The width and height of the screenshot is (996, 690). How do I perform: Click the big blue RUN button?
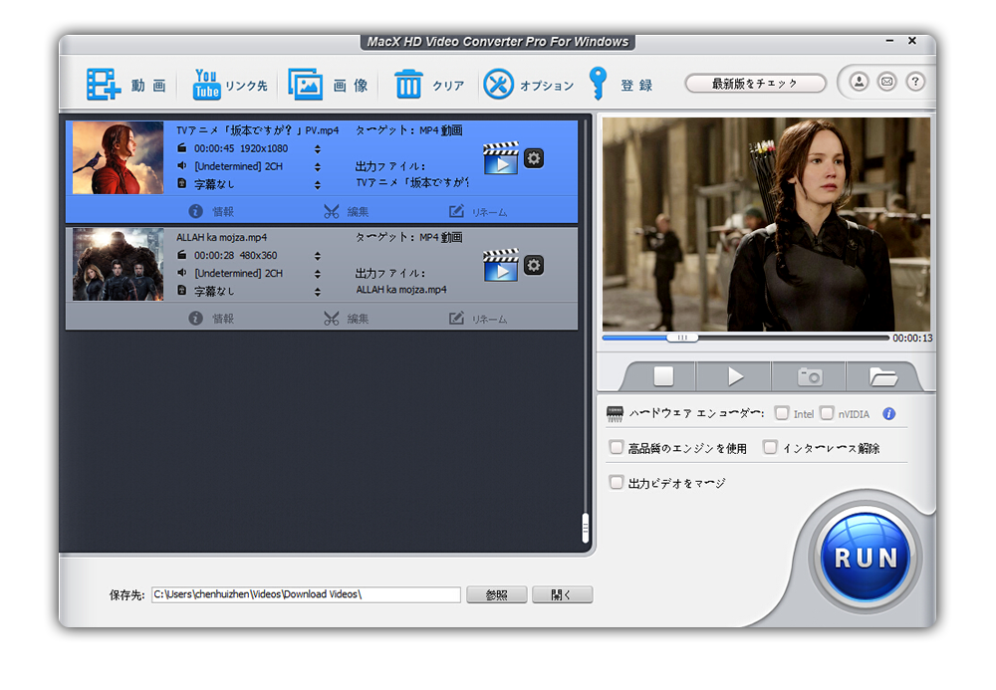(x=866, y=558)
